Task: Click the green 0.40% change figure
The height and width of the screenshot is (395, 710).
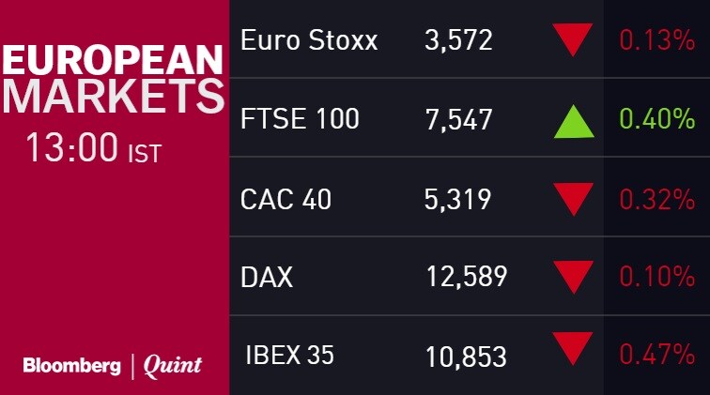Action: point(656,119)
